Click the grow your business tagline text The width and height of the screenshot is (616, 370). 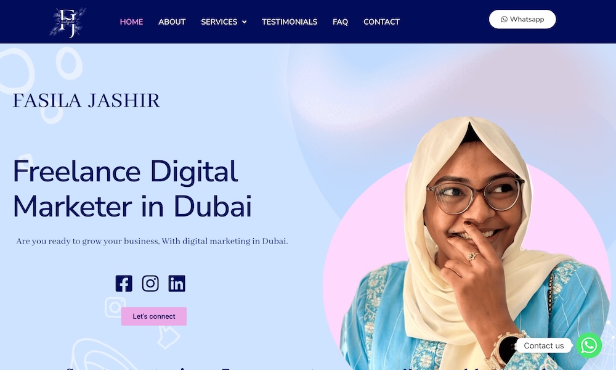pos(152,241)
